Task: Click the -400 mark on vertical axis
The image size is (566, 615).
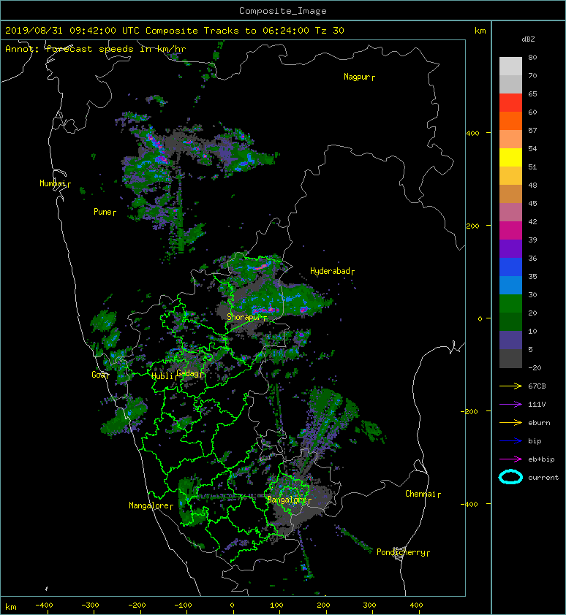Action: click(469, 505)
